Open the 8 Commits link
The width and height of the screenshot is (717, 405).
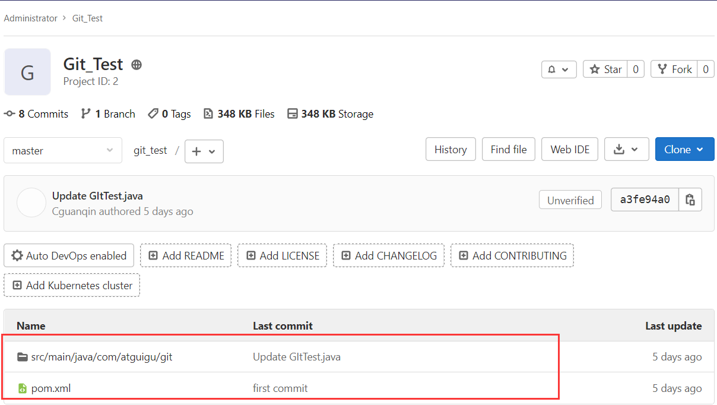[36, 114]
